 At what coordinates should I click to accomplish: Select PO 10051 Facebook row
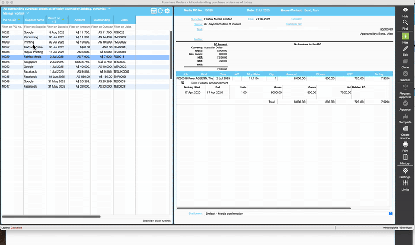[85, 71]
